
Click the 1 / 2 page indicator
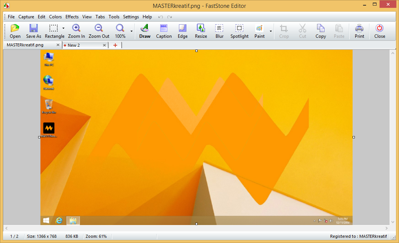coord(14,236)
